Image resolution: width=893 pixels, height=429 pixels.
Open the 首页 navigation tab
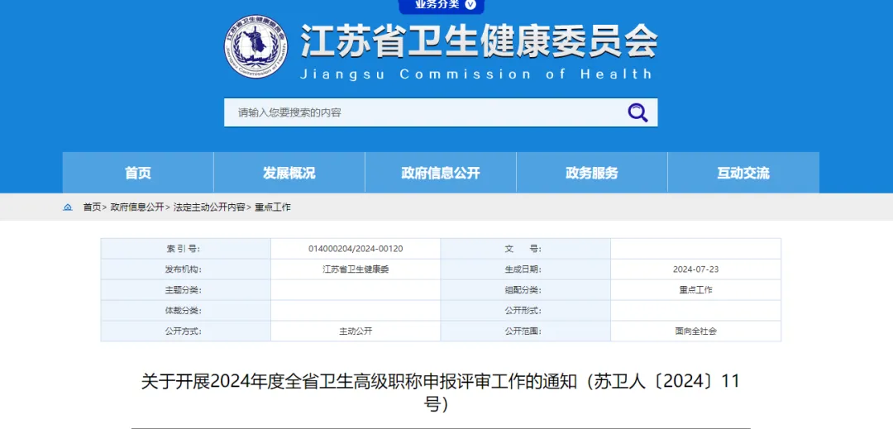tap(138, 173)
